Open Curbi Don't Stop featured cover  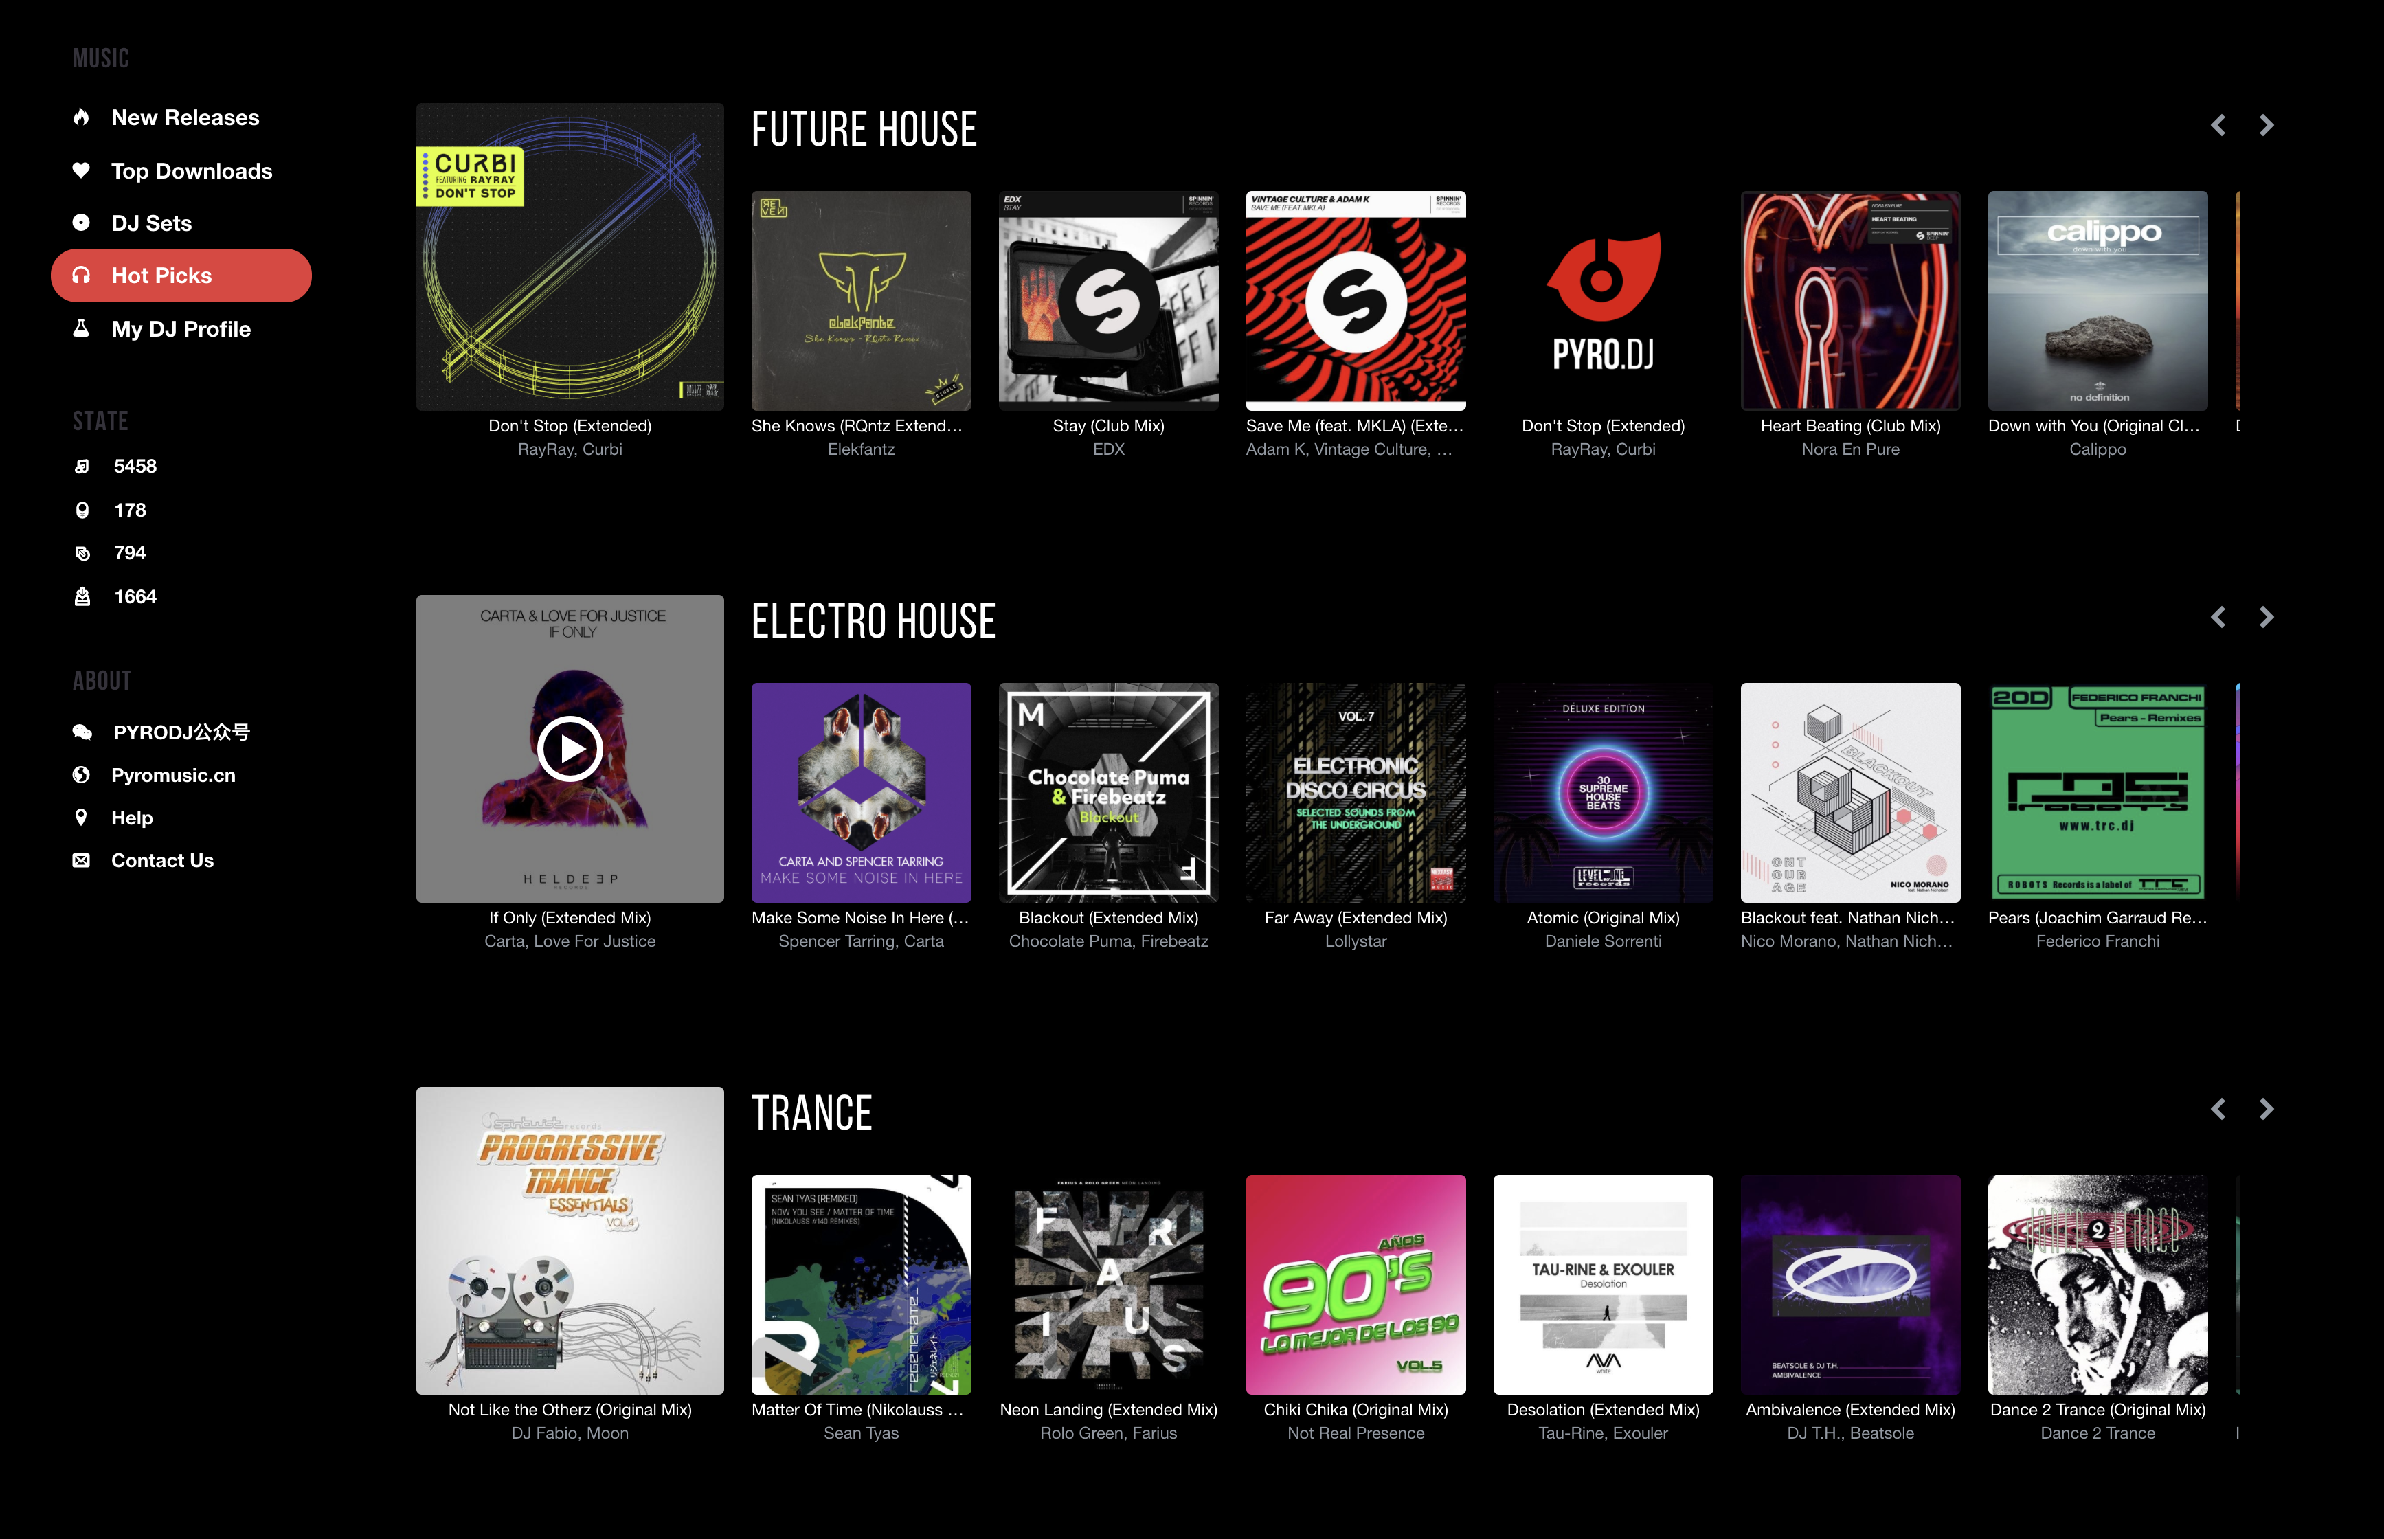pyautogui.click(x=570, y=257)
